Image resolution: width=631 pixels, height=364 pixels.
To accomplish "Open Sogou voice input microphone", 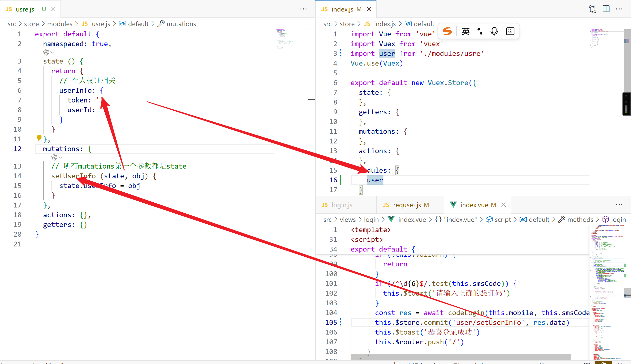I will 494,31.
